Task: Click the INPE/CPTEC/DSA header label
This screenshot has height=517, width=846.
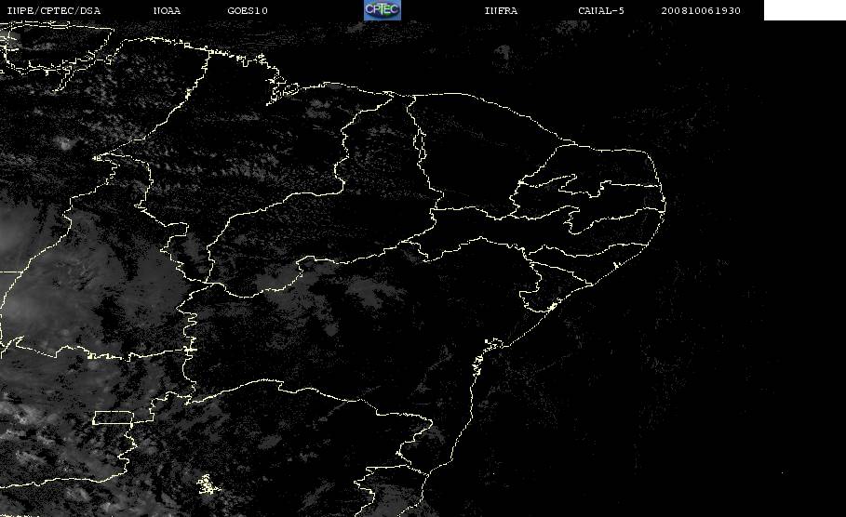Action: tap(53, 11)
